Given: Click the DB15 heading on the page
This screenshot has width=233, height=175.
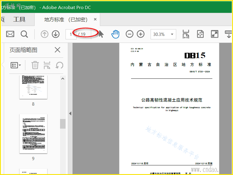Looking at the screenshot, I should tap(195, 55).
